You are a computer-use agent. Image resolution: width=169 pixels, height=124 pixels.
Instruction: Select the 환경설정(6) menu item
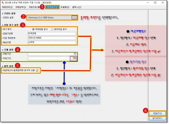click(52, 6)
